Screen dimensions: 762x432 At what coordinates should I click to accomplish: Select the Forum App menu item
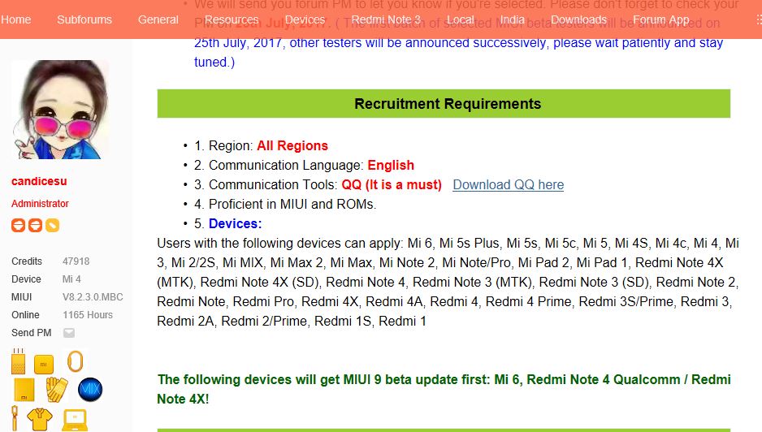(660, 19)
